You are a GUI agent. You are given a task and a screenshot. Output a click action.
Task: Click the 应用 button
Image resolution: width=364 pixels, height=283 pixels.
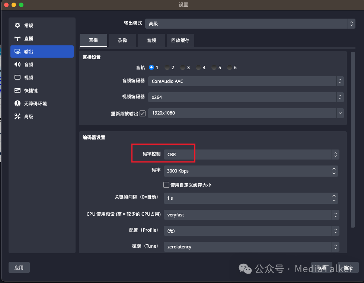(x=19, y=267)
